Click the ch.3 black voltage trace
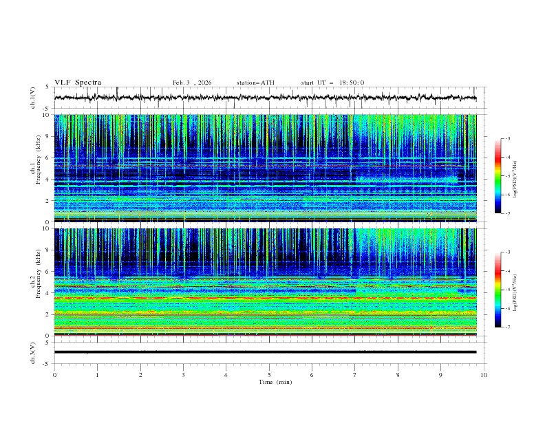This screenshot has width=545, height=421. (x=265, y=352)
